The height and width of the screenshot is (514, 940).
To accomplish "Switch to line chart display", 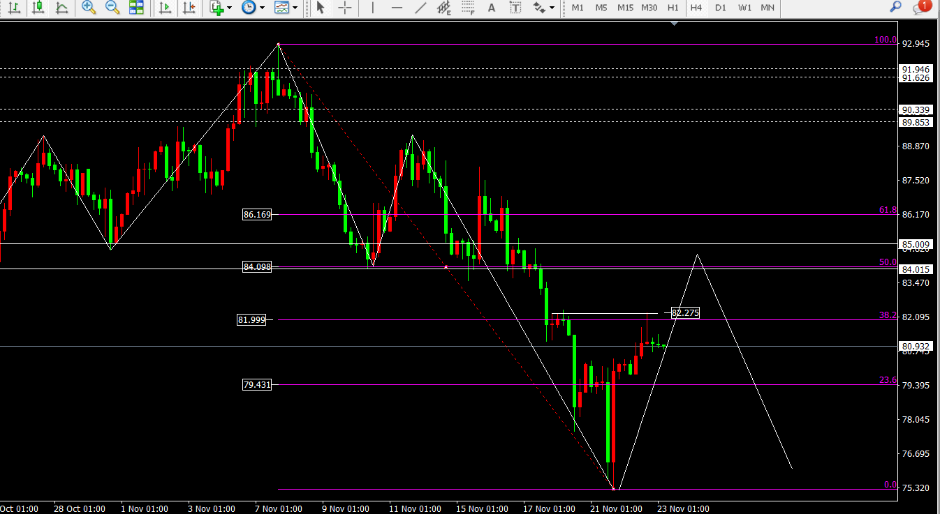I will 61,8.
